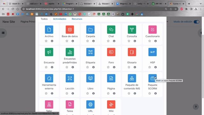Viewport: 204px width, 115px height.
Task: Open the Chrome extensions puzzle icon
Action: pos(186,9)
